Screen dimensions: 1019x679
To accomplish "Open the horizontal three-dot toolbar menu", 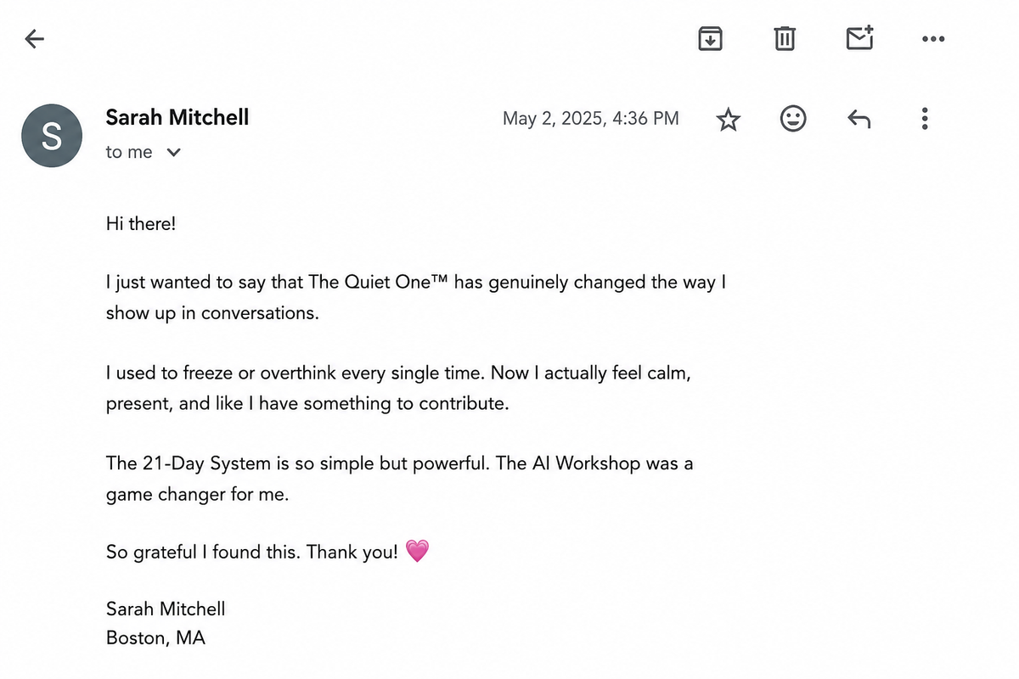I will tap(933, 39).
